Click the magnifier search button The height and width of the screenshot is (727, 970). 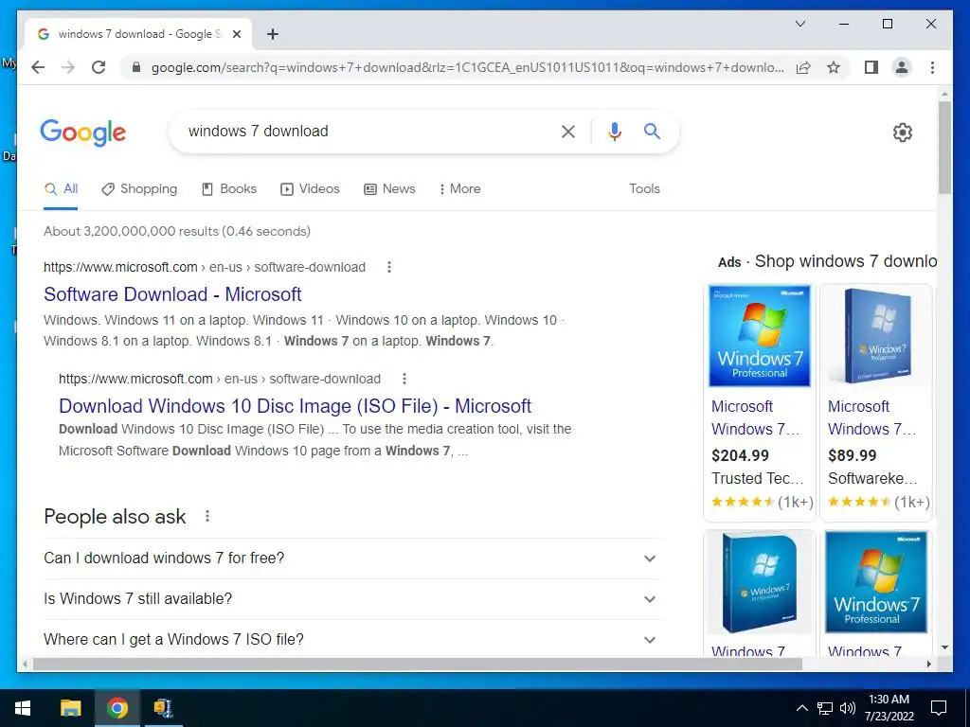[652, 131]
